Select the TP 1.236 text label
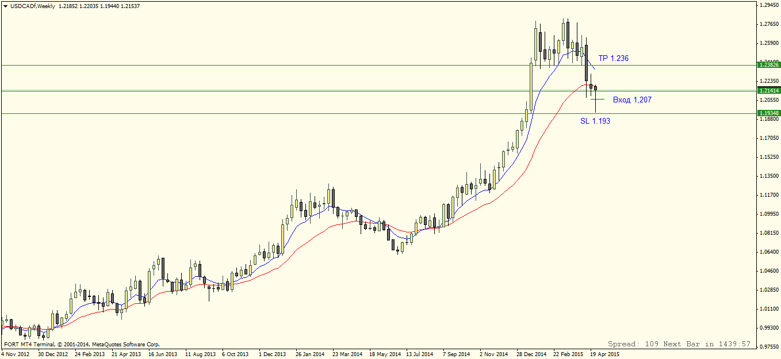This screenshot has height=359, width=781. tap(613, 58)
